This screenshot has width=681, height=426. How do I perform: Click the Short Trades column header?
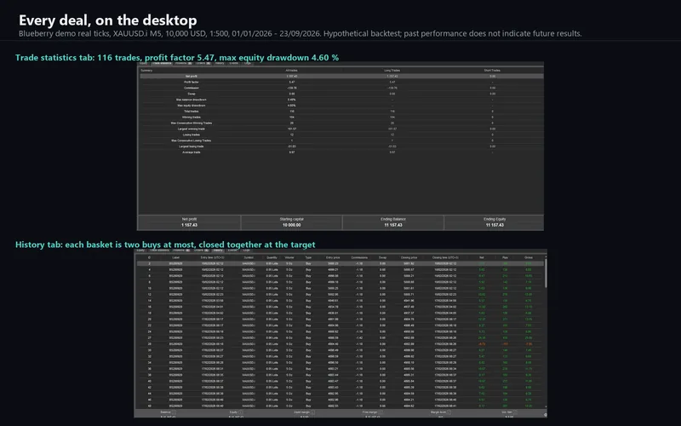pyautogui.click(x=492, y=70)
